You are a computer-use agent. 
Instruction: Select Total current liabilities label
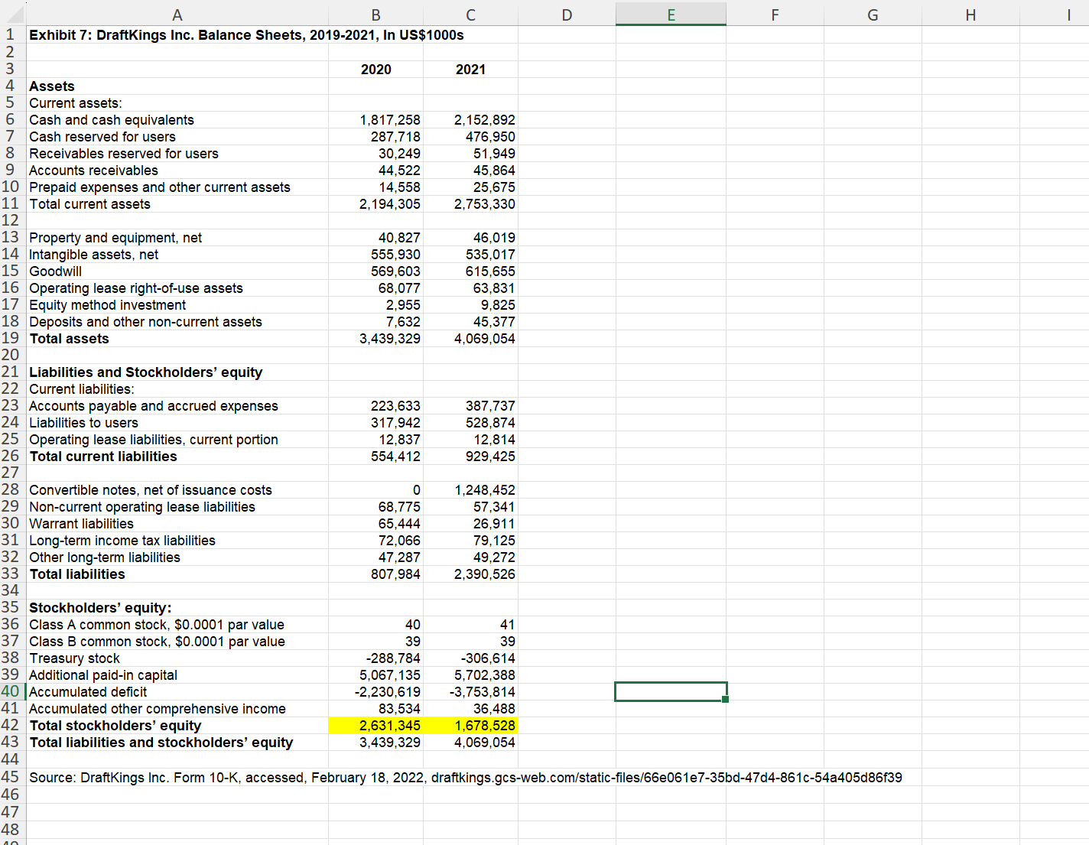103,457
